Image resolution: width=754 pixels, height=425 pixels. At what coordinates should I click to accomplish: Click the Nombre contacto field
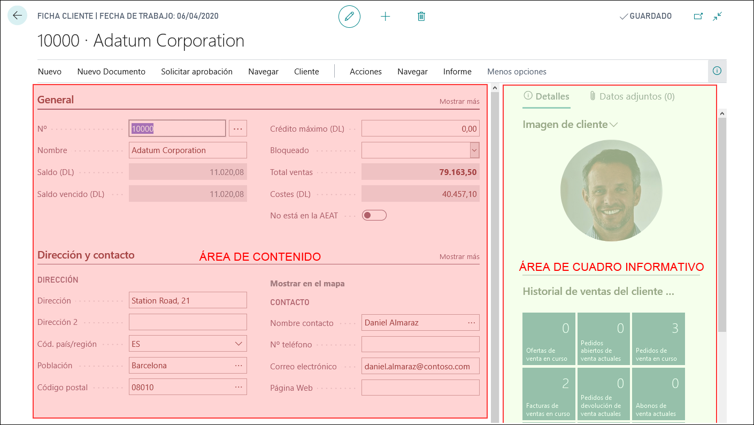(x=420, y=323)
